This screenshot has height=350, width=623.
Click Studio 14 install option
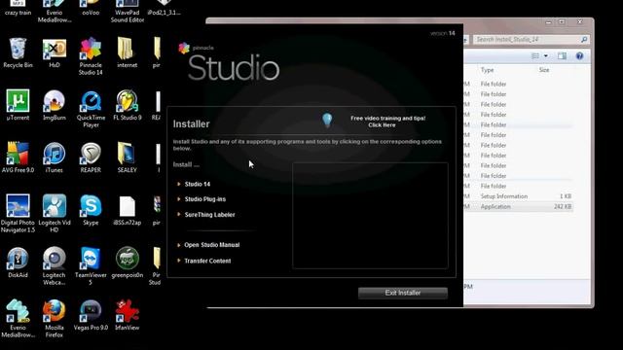[197, 184]
